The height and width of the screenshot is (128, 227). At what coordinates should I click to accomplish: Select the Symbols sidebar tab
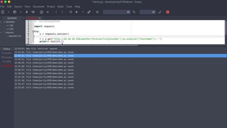point(12,18)
